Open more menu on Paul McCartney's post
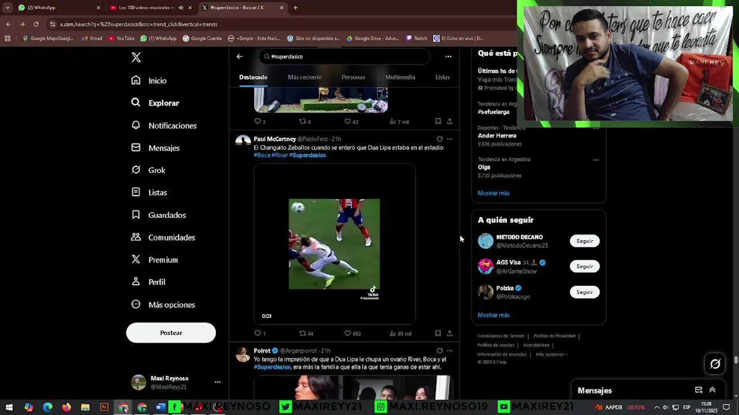Screen dimensions: 739x415 click(450, 139)
